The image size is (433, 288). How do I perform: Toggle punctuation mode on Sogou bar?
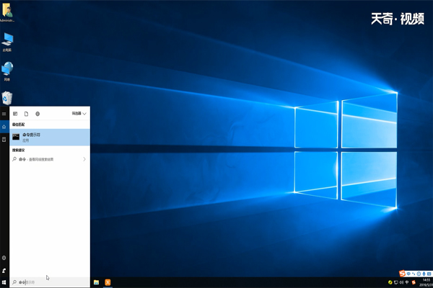[414, 274]
